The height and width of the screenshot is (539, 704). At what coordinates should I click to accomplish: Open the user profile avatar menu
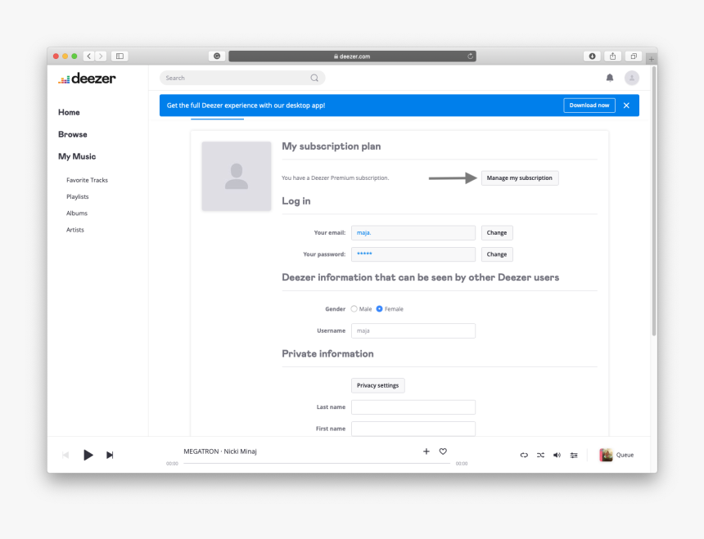[x=631, y=78]
